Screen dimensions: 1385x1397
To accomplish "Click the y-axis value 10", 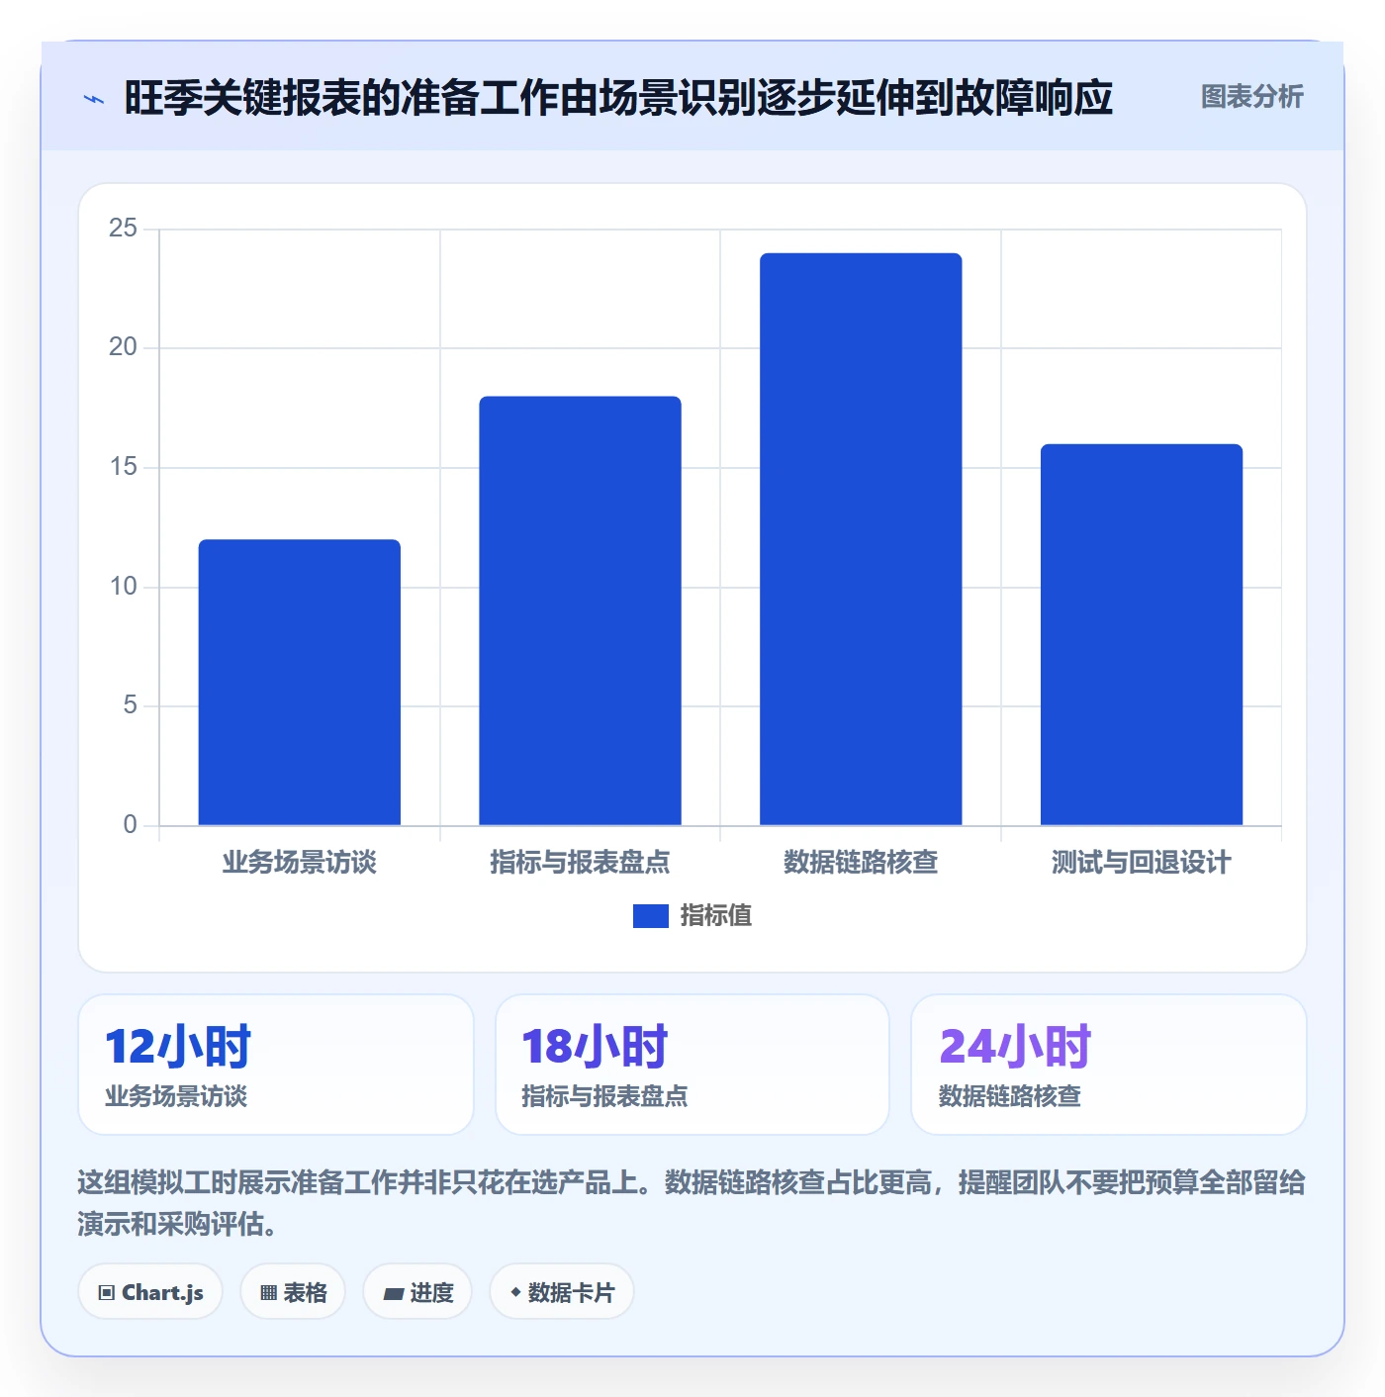I will (123, 587).
